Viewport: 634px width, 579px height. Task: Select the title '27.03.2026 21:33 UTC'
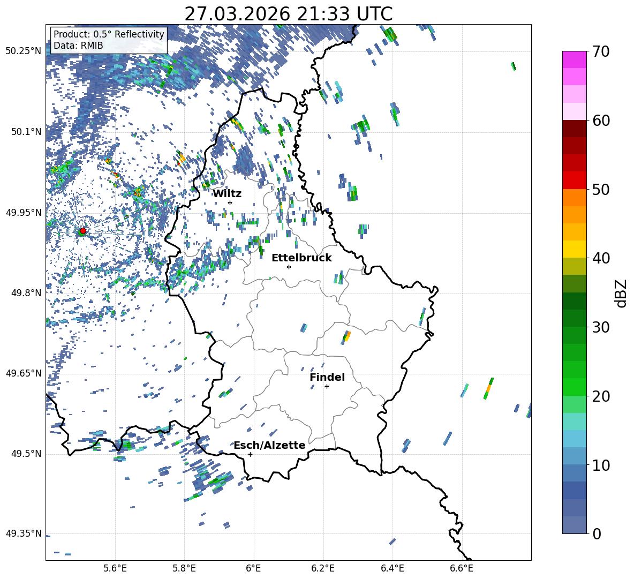pos(289,14)
